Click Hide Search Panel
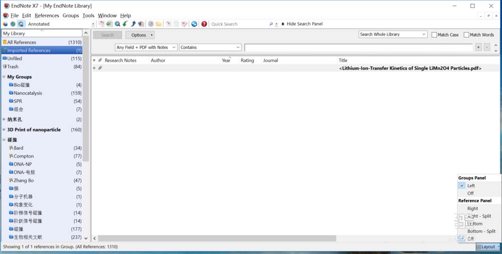 (302, 24)
